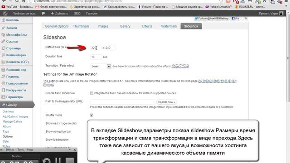This screenshot has height=163, width=290.
Task: Open Параметры settings menu
Action: point(14,97)
